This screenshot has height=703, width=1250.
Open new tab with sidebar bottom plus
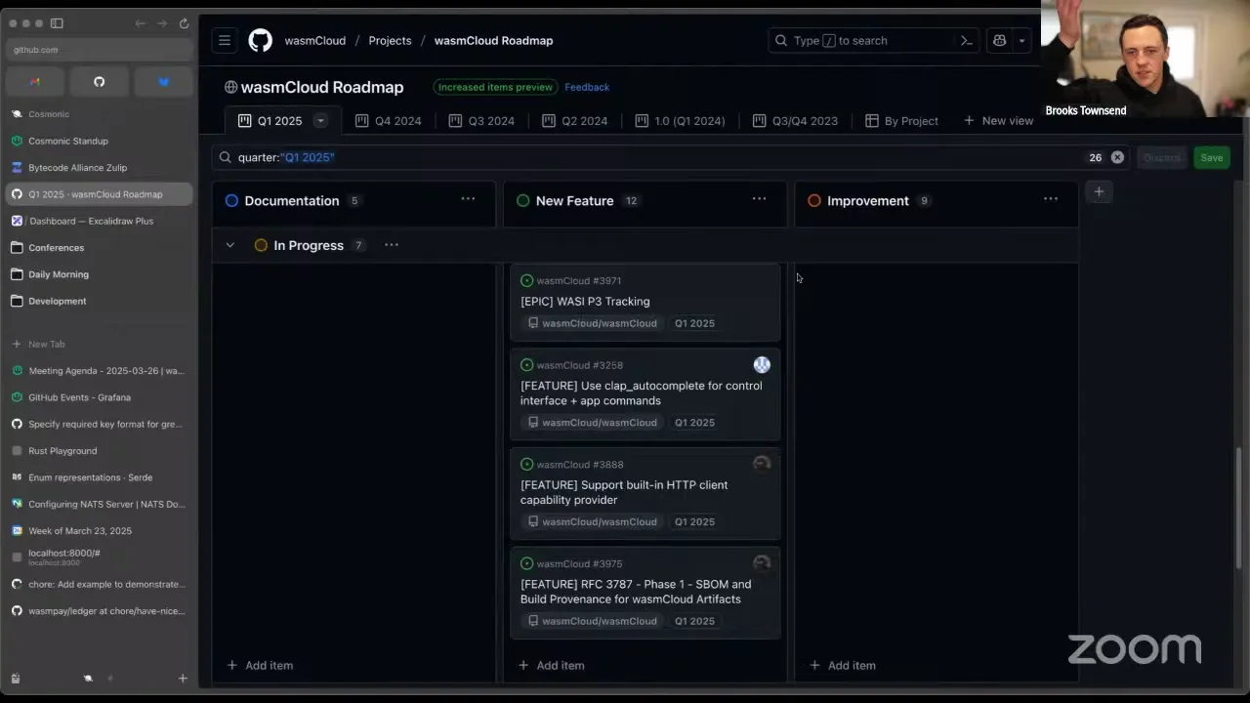coord(183,679)
